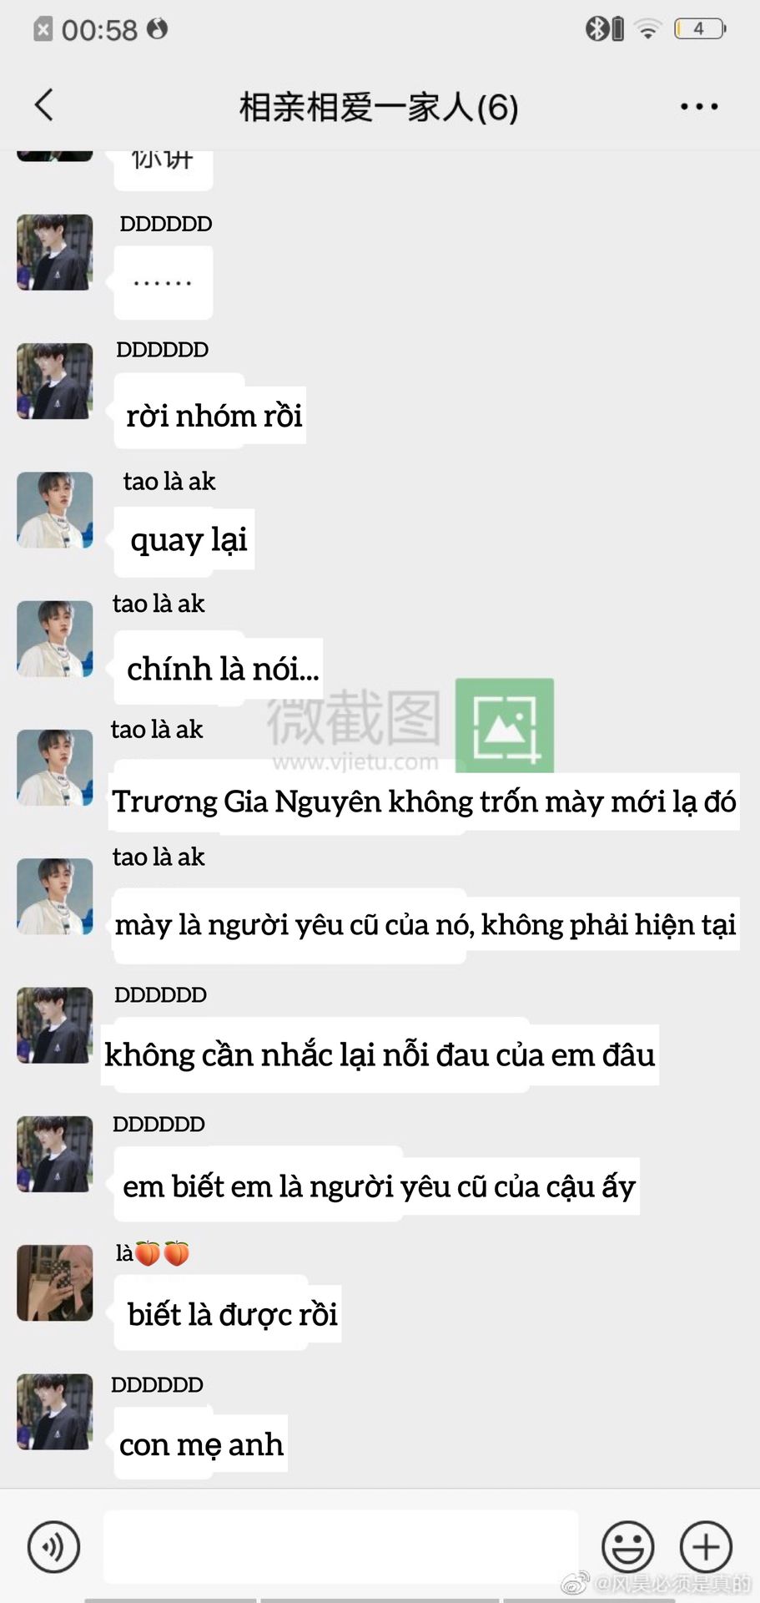This screenshot has width=760, height=1603.
Task: Switch to voice message input
Action: pyautogui.click(x=54, y=1547)
